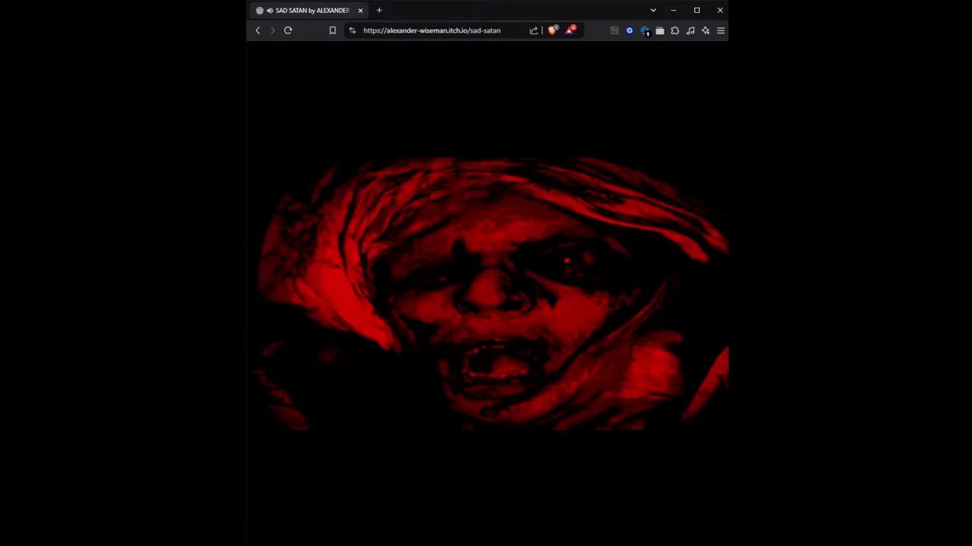Open the browser hamburger menu
Image resolution: width=972 pixels, height=546 pixels.
[721, 30]
